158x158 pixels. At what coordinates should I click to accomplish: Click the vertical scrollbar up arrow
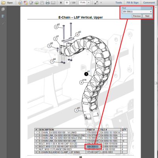[156, 8]
